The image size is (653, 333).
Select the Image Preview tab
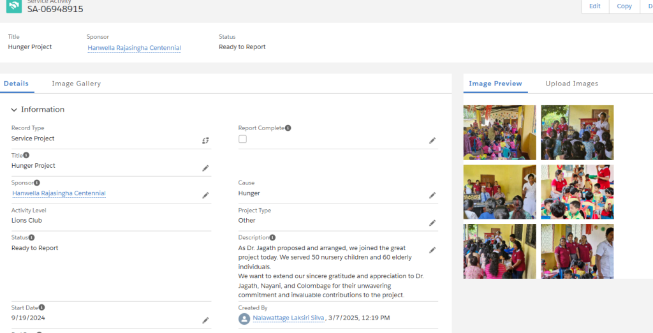(495, 84)
